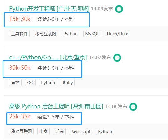Select the 直播 tag
Image resolution: width=168 pixels, height=140 pixels.
click(x=15, y=82)
